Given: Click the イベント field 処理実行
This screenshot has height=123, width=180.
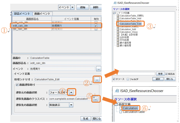Looking at the screenshot, I should pos(63,69).
